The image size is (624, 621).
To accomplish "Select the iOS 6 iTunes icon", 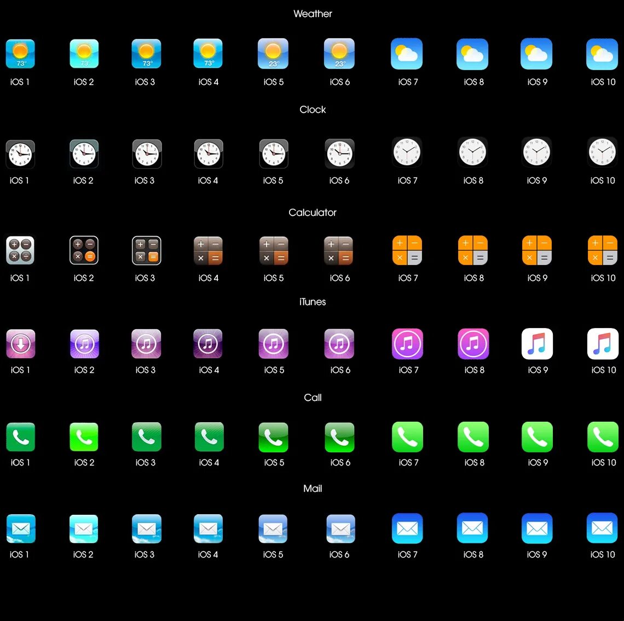I will pyautogui.click(x=339, y=343).
